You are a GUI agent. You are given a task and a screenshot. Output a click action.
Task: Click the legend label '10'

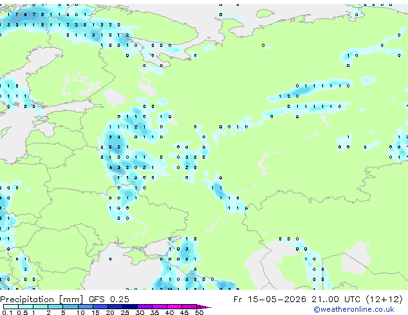(80, 312)
